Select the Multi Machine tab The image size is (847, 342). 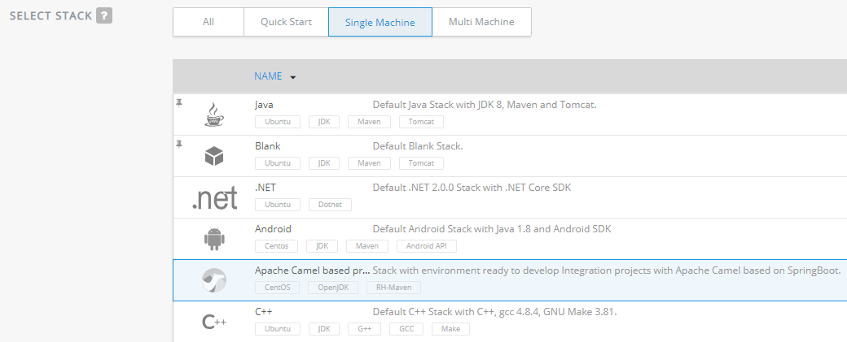(481, 22)
